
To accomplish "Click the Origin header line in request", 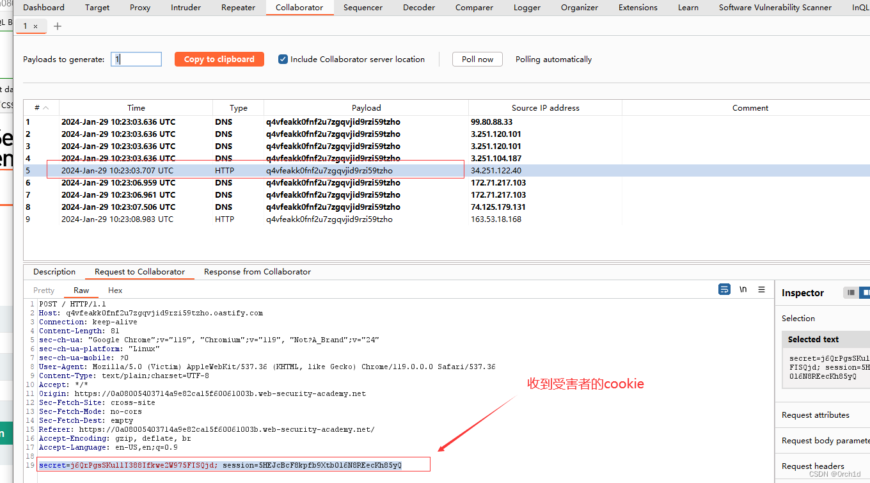I will coord(202,393).
